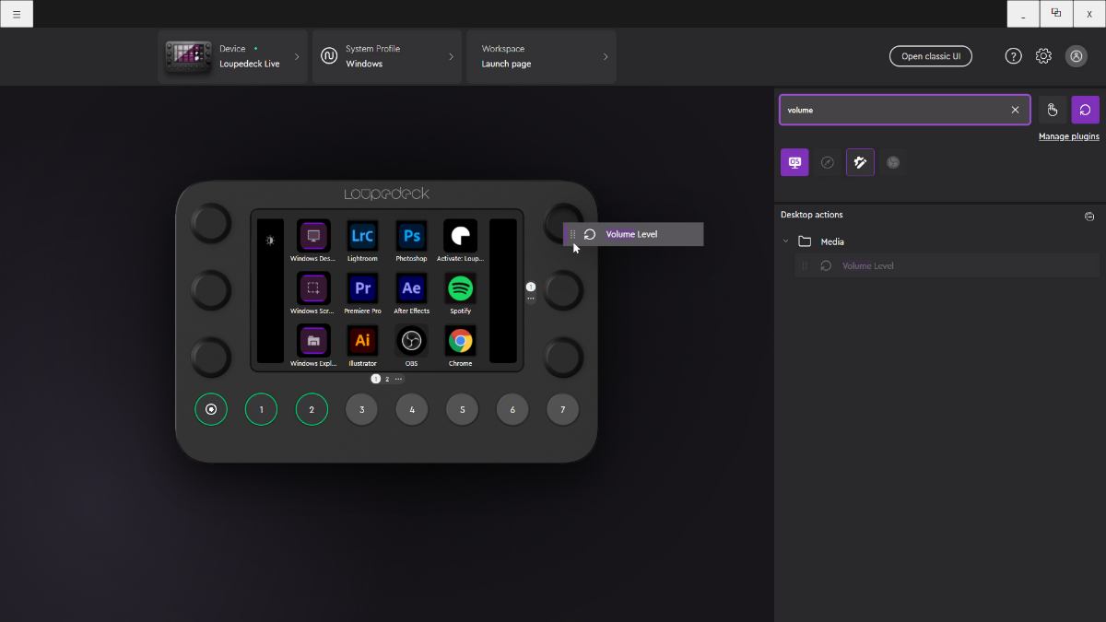The width and height of the screenshot is (1106, 622).
Task: Click the Spotify button on the Loupedeck
Action: pyautogui.click(x=460, y=288)
